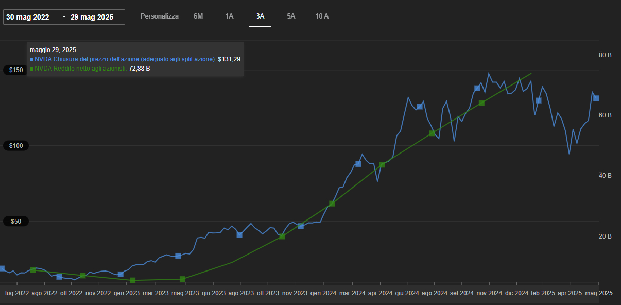Click the green net income marker near ago 2024
This screenshot has height=305, width=621.
pos(432,133)
